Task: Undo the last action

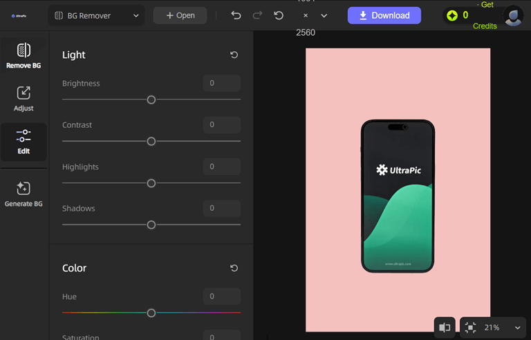Action: 236,16
